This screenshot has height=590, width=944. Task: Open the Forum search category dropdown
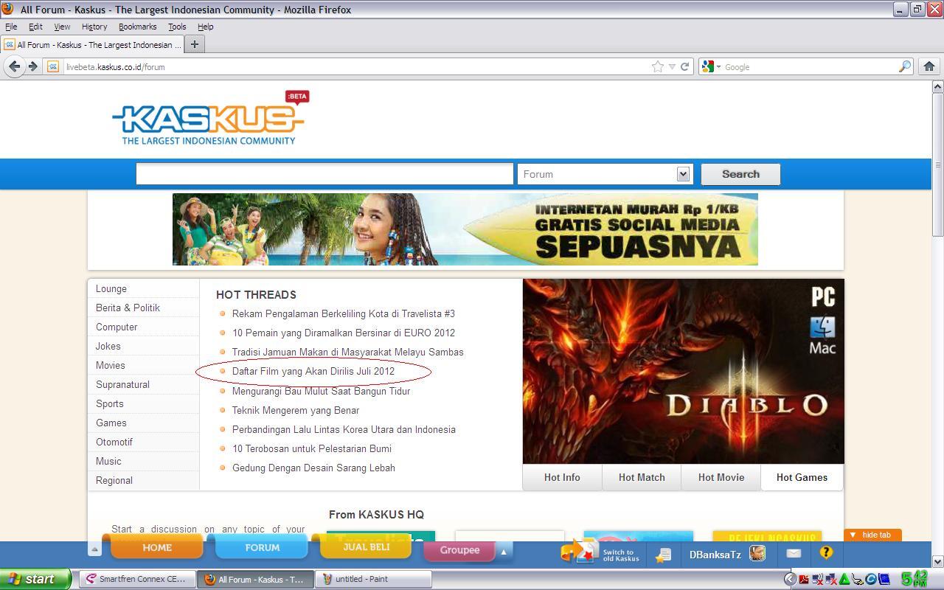point(683,174)
